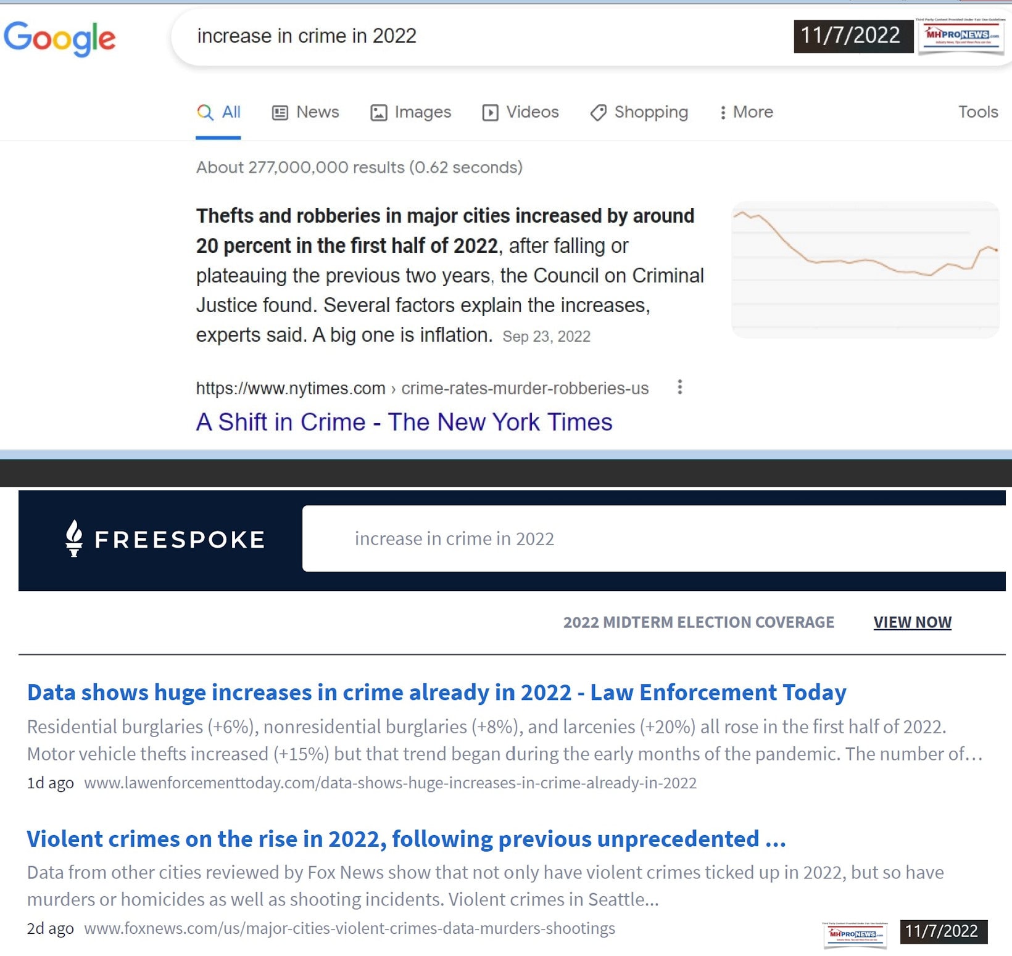This screenshot has width=1012, height=956.
Task: Click the 'Sep 23, 2022' snippet date
Action: click(546, 337)
